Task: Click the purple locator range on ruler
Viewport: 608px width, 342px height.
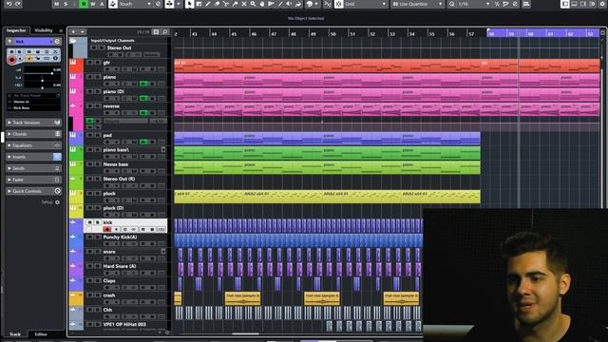Action: coord(542,33)
